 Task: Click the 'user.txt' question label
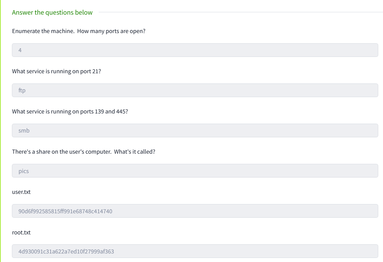(x=21, y=192)
